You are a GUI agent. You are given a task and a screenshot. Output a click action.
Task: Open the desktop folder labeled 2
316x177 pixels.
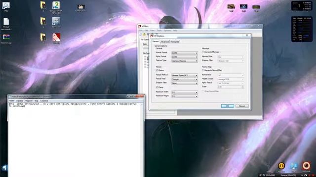tap(43, 21)
